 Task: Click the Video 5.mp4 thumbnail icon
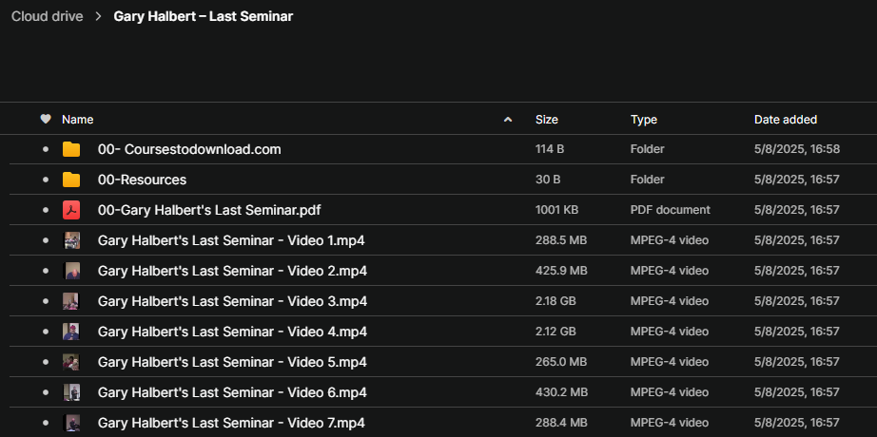pos(71,362)
